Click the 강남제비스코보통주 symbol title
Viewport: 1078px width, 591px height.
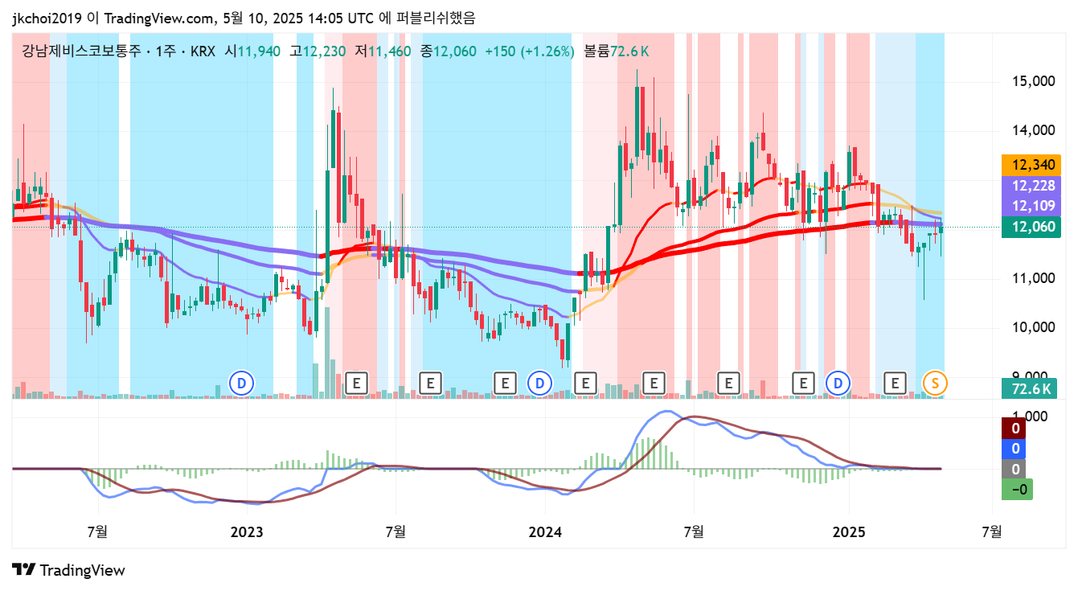(81, 51)
